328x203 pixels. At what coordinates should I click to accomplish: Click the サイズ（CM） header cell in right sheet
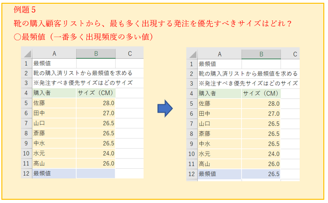261,94
